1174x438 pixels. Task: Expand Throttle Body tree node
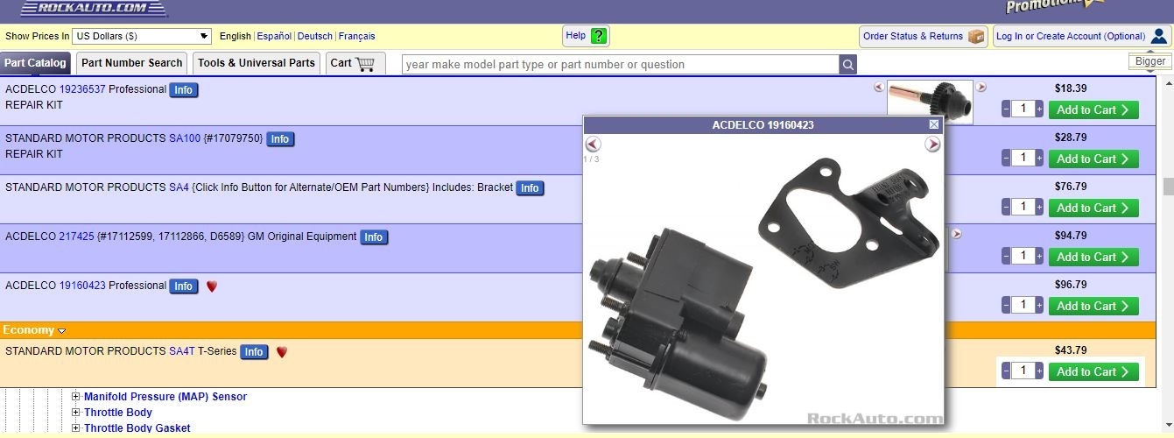(76, 413)
